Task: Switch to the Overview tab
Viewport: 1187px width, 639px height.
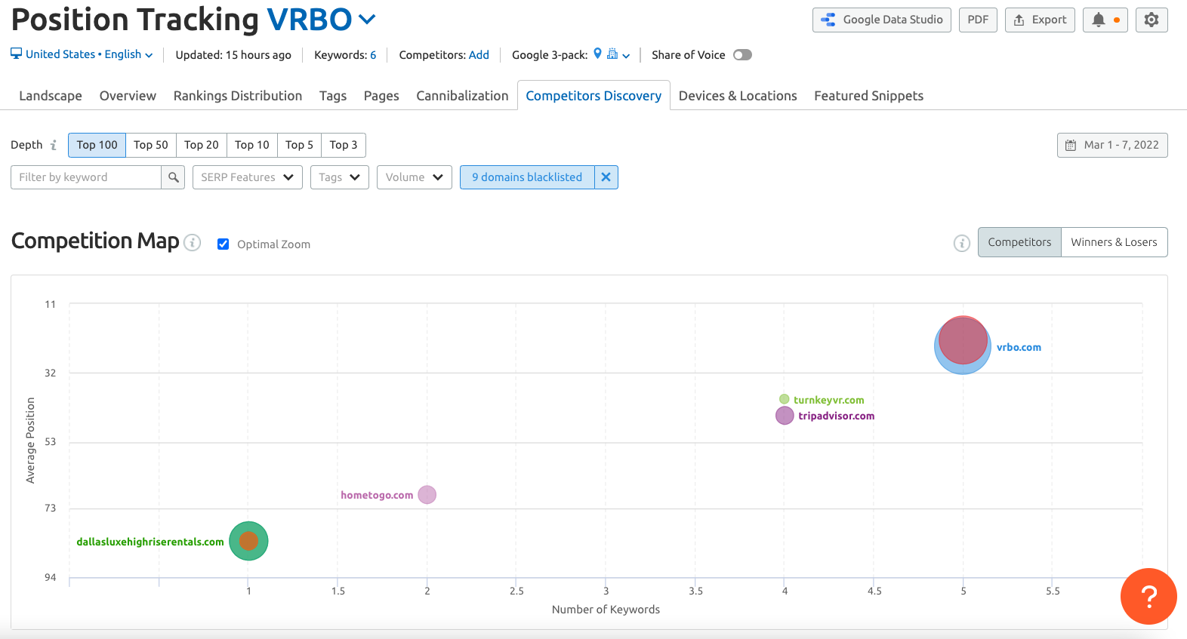Action: [128, 96]
